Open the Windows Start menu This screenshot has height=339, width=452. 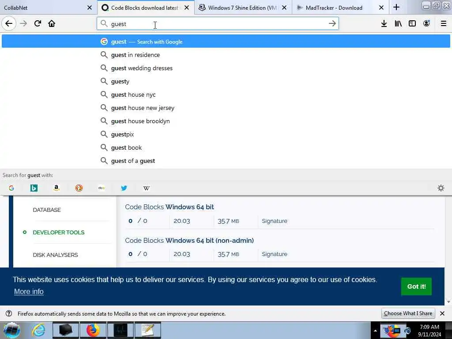(x=12, y=330)
